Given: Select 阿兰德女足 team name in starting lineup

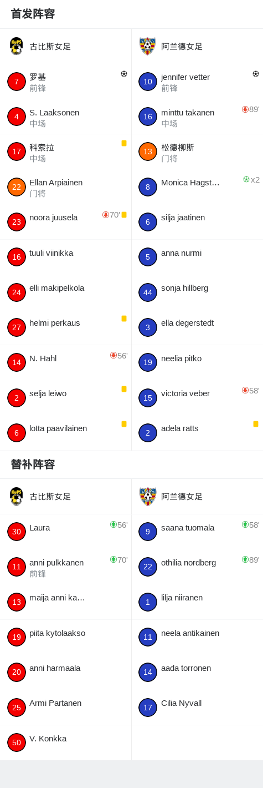Looking at the screenshot, I should point(182,47).
